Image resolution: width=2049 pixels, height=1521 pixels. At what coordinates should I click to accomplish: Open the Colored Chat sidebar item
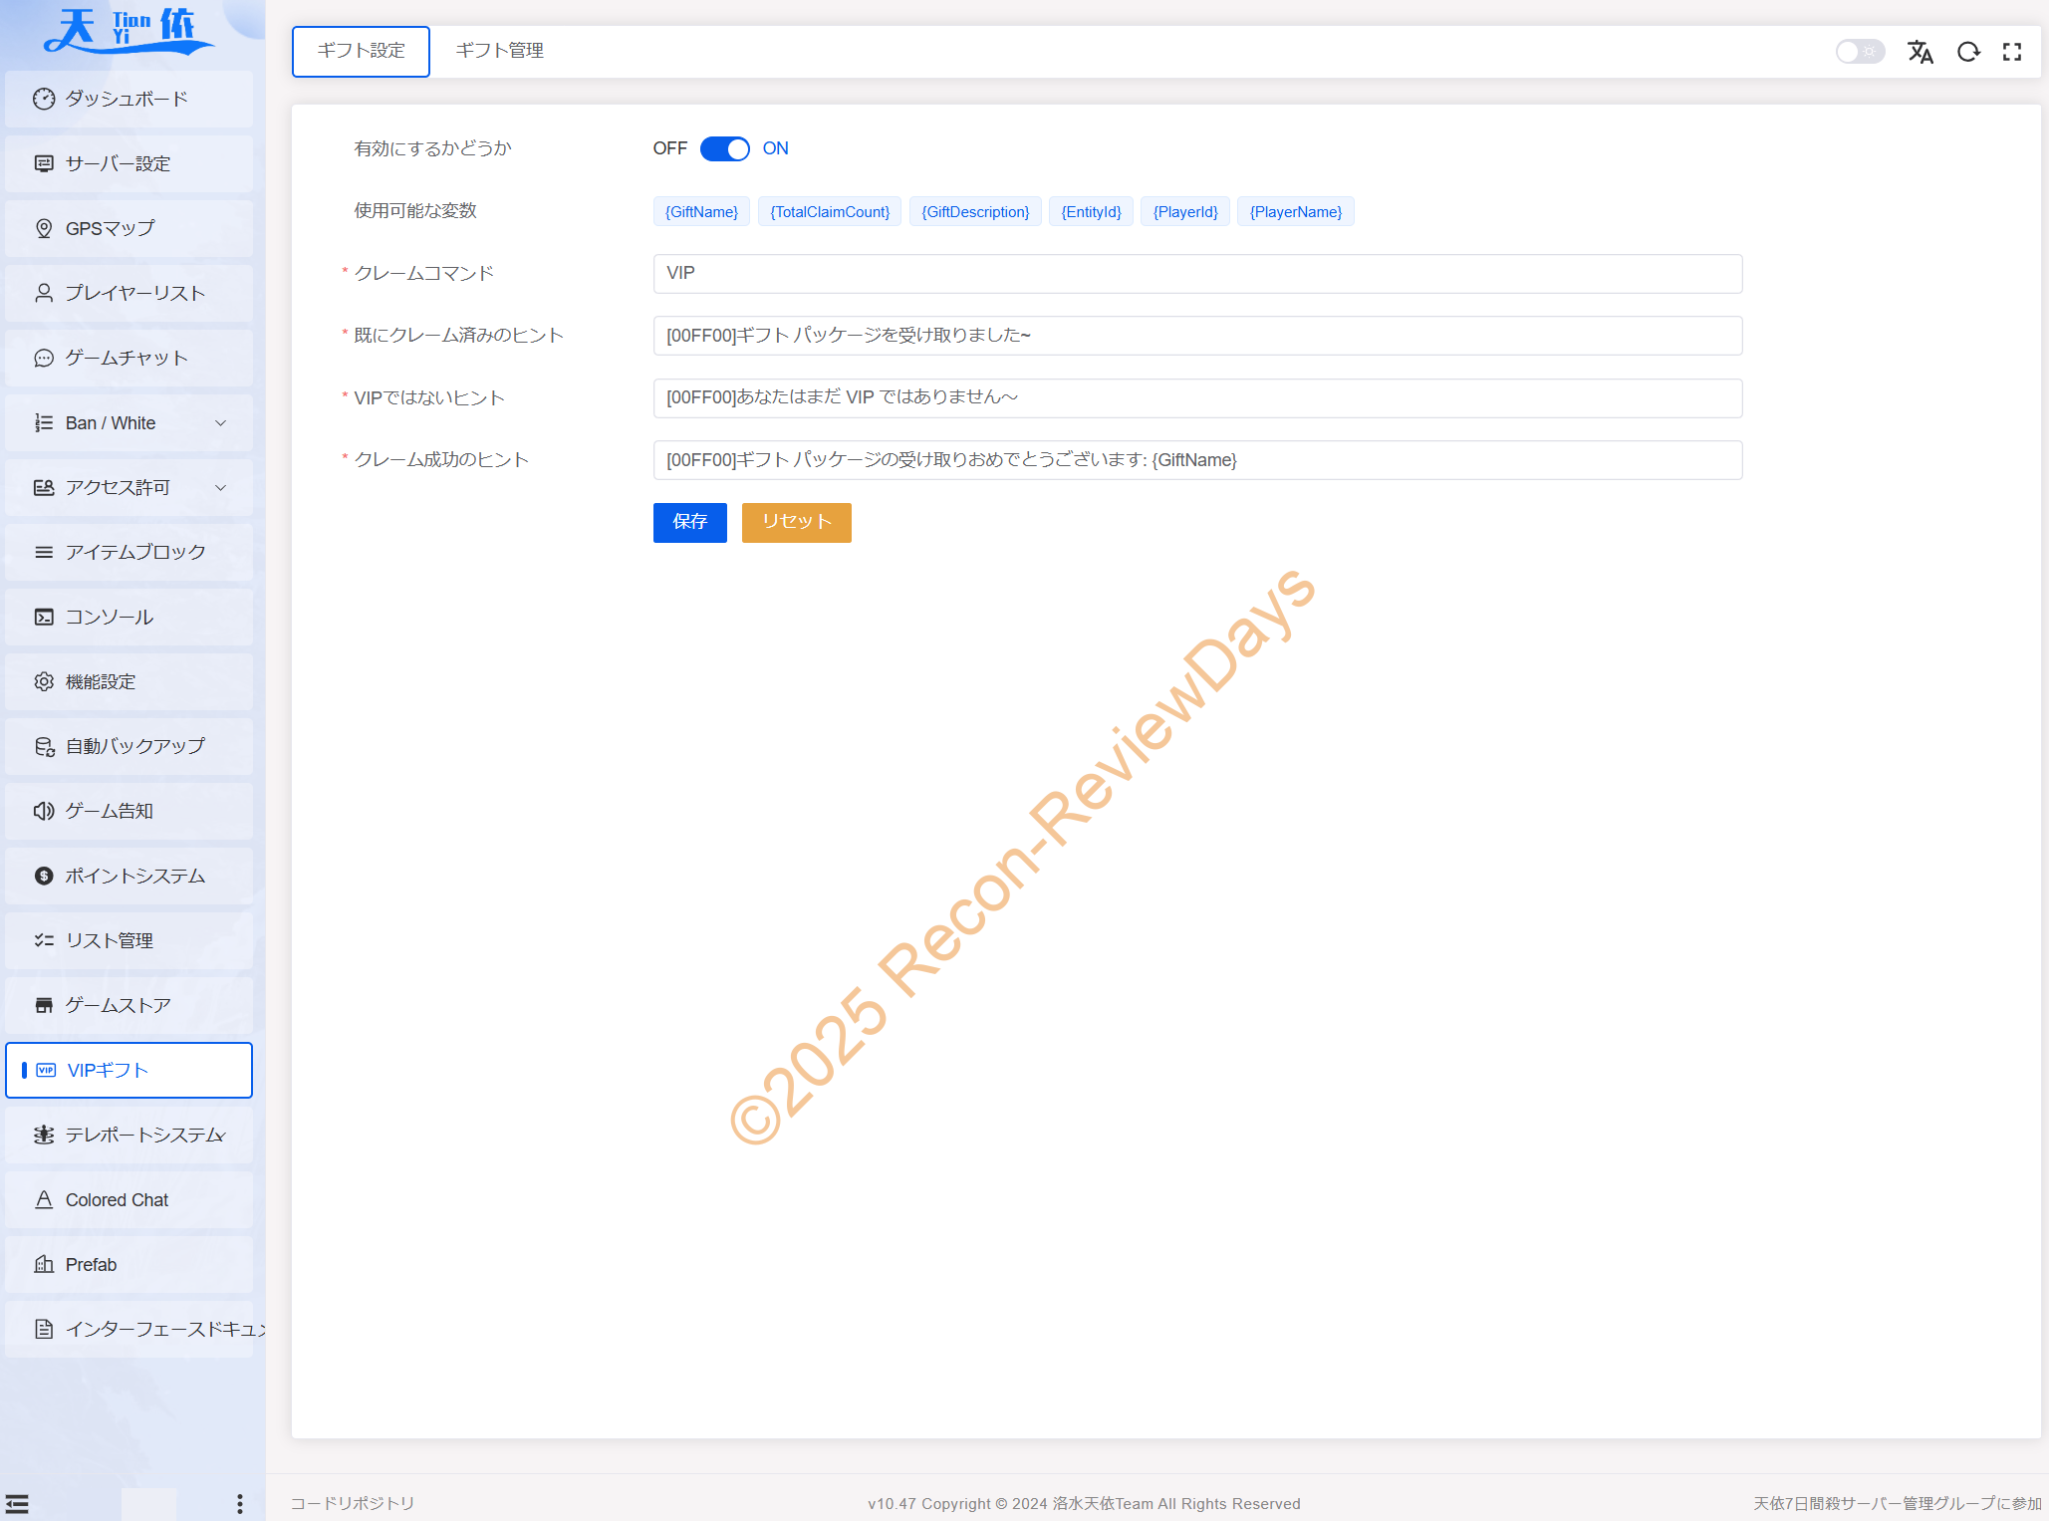click(x=128, y=1199)
